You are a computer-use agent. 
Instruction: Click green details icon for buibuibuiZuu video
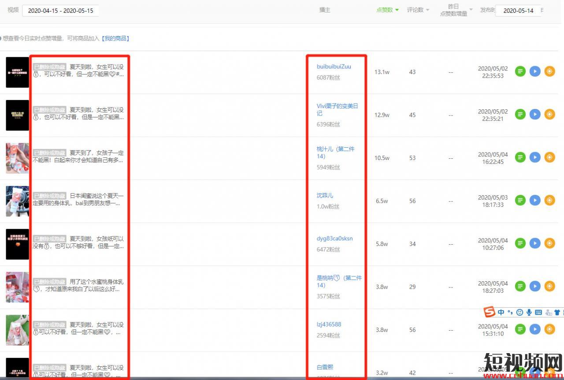click(520, 71)
